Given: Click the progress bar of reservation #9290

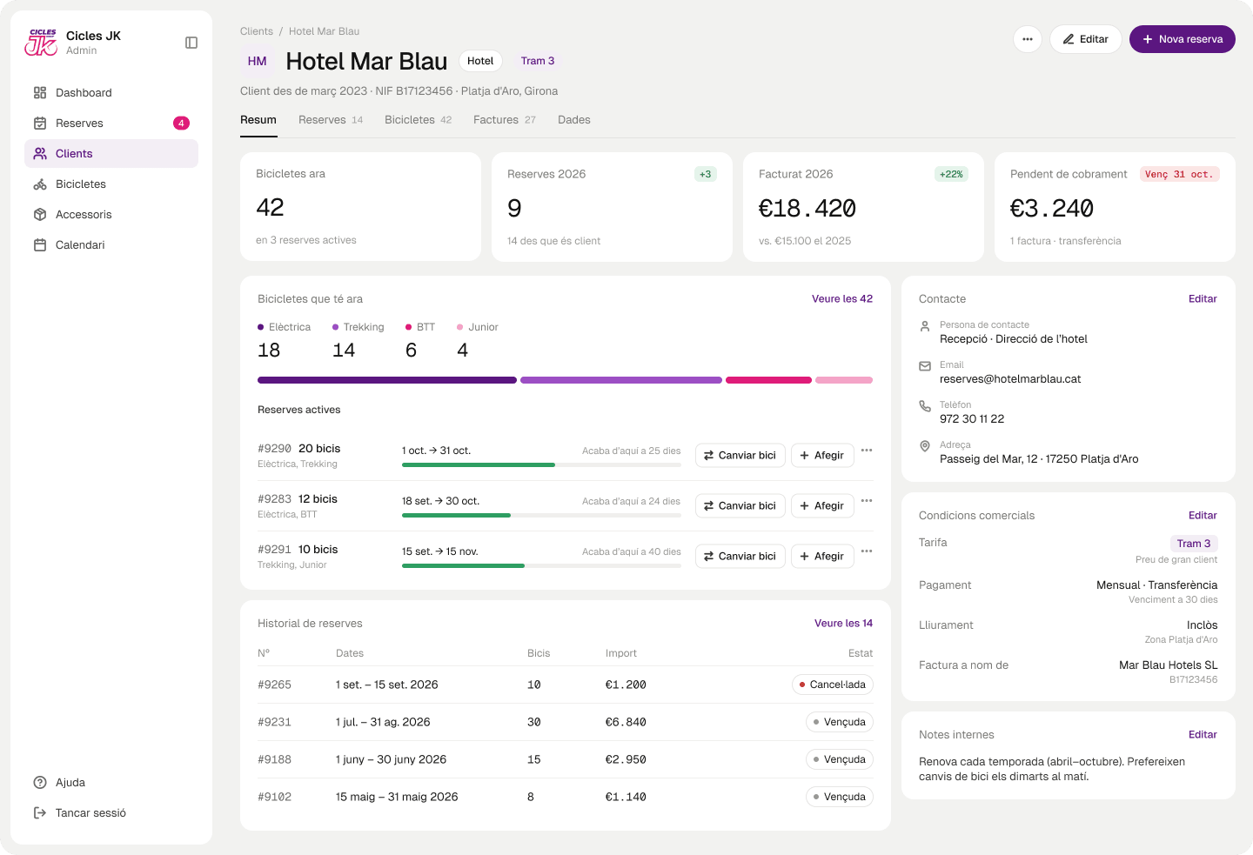Looking at the screenshot, I should coord(541,465).
